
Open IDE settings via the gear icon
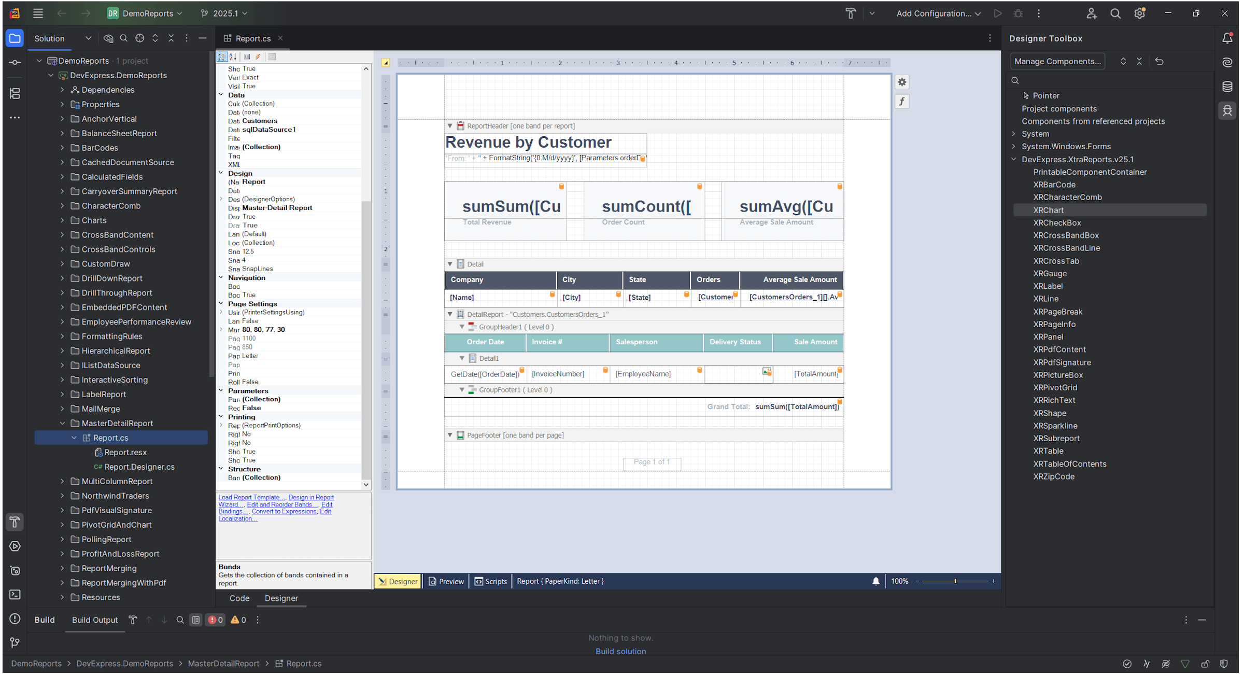click(1140, 13)
